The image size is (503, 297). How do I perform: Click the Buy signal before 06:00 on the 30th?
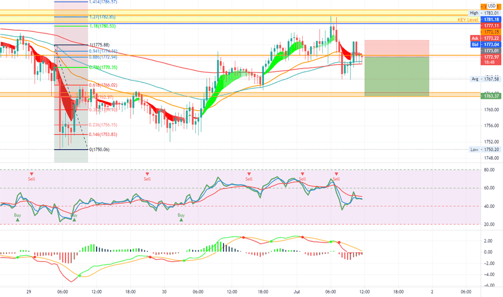[181, 217]
